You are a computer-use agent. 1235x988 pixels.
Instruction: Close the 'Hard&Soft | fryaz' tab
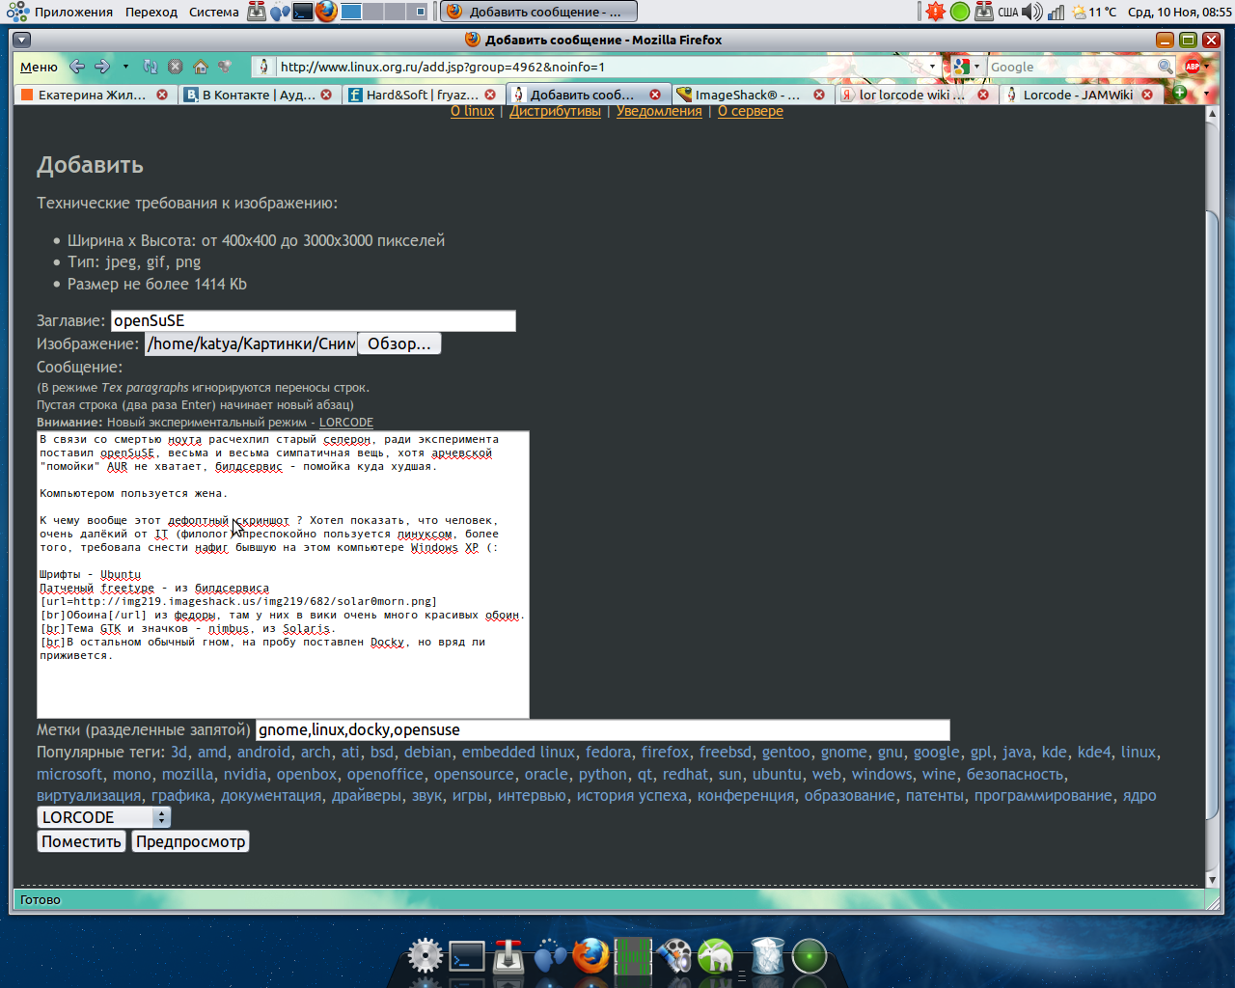point(490,95)
